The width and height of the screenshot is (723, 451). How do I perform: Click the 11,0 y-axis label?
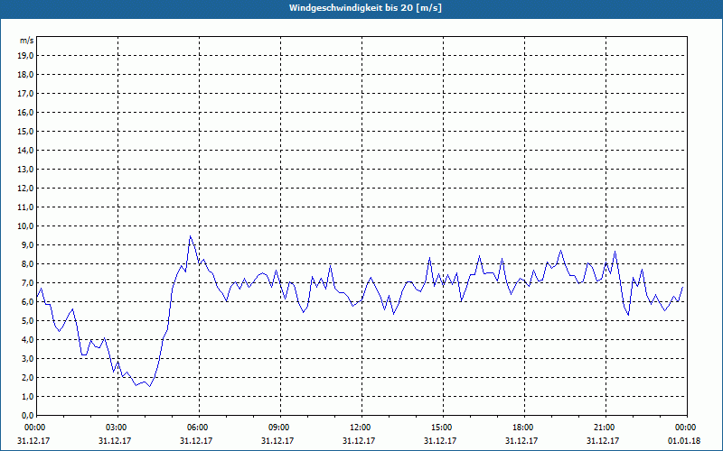click(25, 207)
